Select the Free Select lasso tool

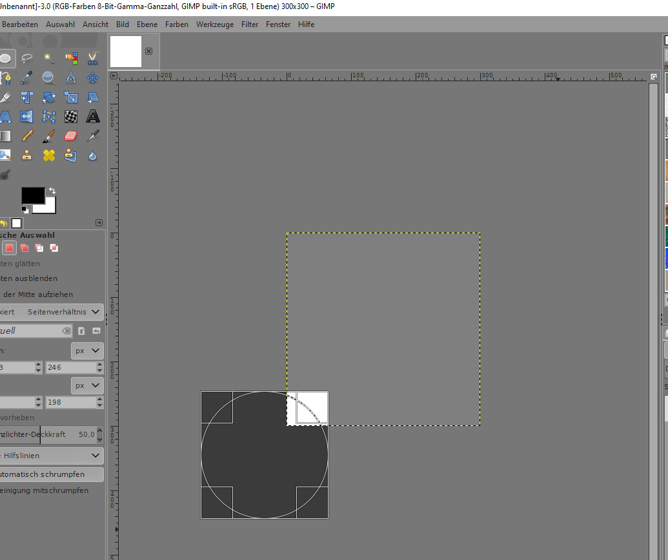26,58
